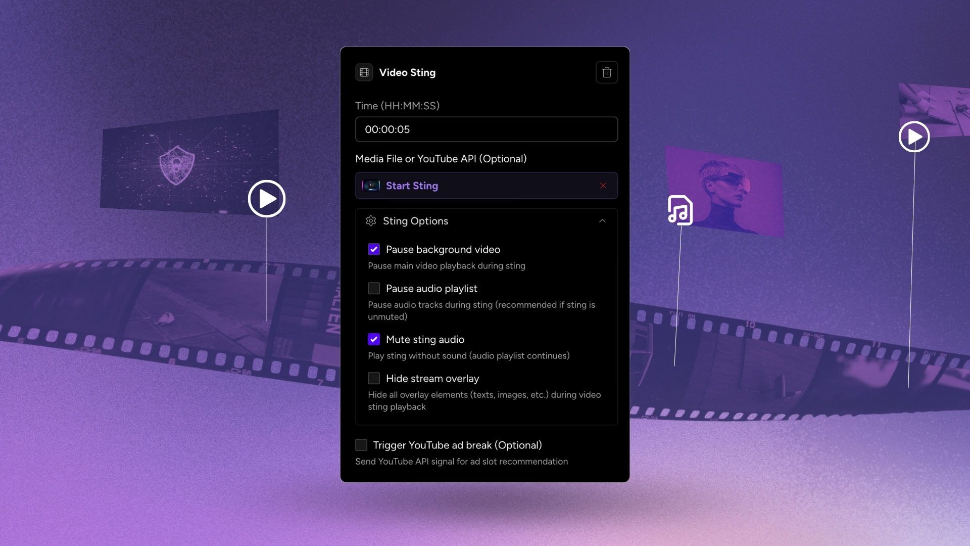The width and height of the screenshot is (970, 546).
Task: Open Sting Options gear icon
Action: [371, 221]
